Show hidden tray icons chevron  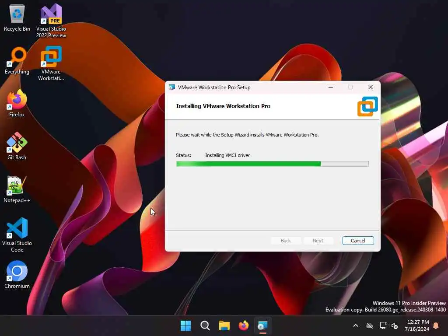click(x=356, y=325)
